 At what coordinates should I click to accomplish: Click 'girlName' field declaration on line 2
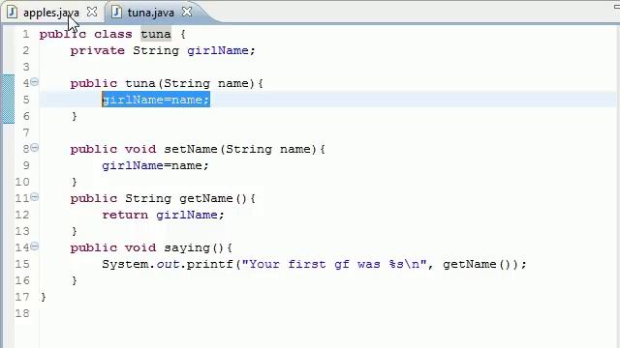click(x=218, y=50)
